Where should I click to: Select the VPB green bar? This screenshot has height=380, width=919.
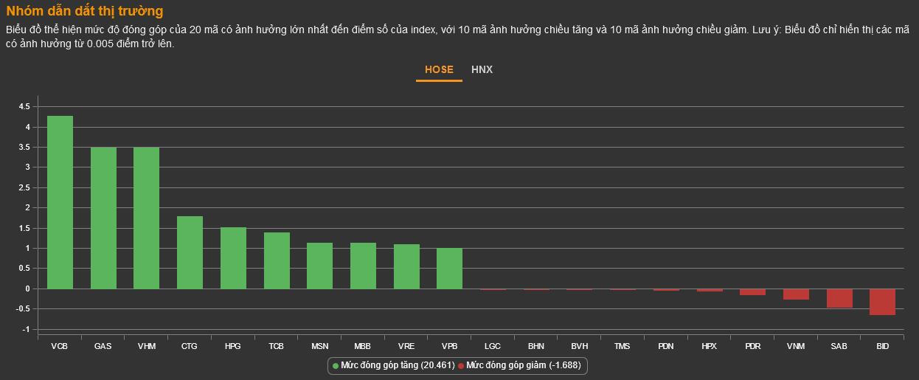click(449, 269)
